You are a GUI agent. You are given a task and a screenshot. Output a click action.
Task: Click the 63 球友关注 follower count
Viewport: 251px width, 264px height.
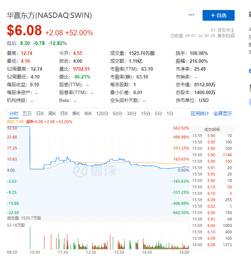coord(223,30)
